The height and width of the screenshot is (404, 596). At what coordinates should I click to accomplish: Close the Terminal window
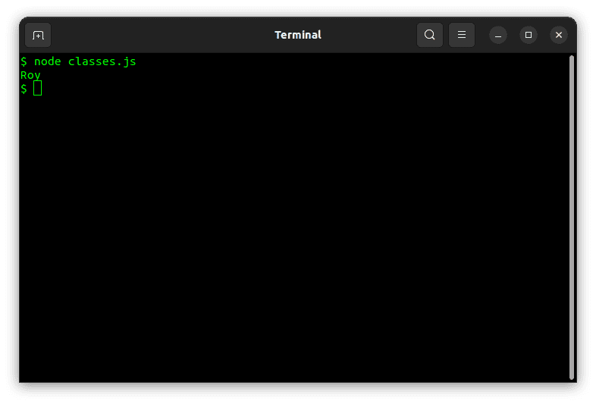(558, 35)
